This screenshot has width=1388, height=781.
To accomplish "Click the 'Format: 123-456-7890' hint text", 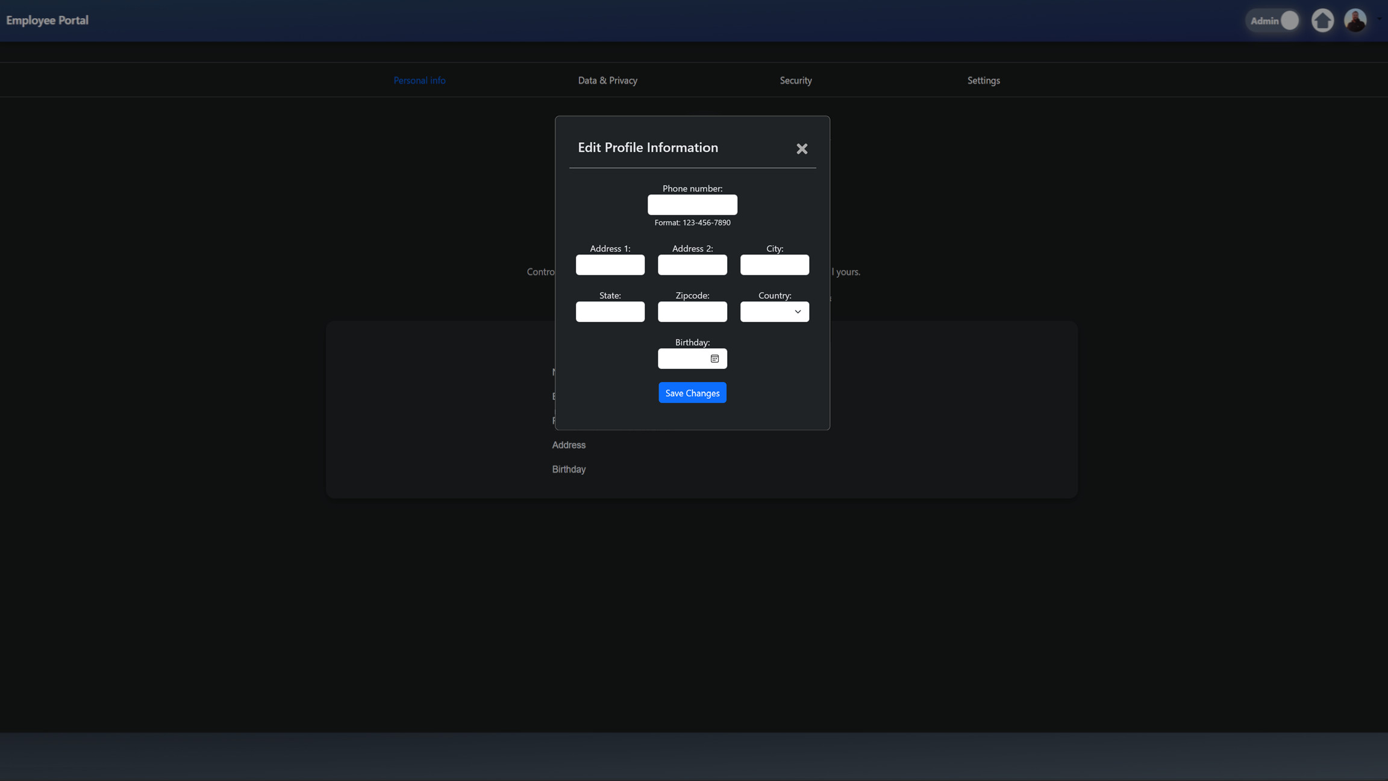I will [x=692, y=222].
